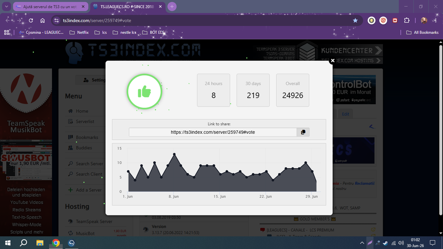Click the Overall votes stat box

pos(293,90)
